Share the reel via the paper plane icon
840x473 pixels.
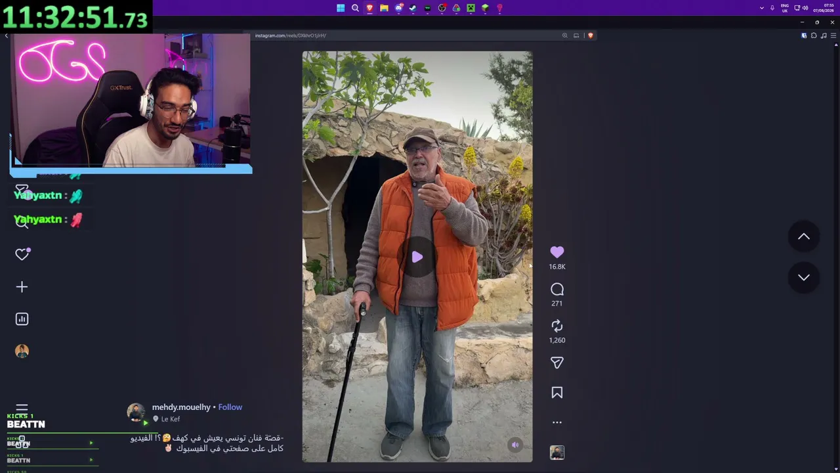click(x=557, y=363)
